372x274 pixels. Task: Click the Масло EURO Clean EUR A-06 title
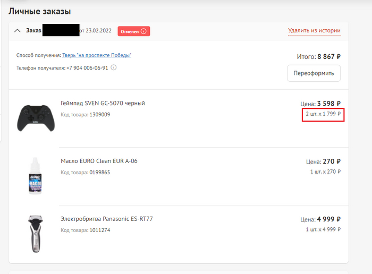point(99,161)
